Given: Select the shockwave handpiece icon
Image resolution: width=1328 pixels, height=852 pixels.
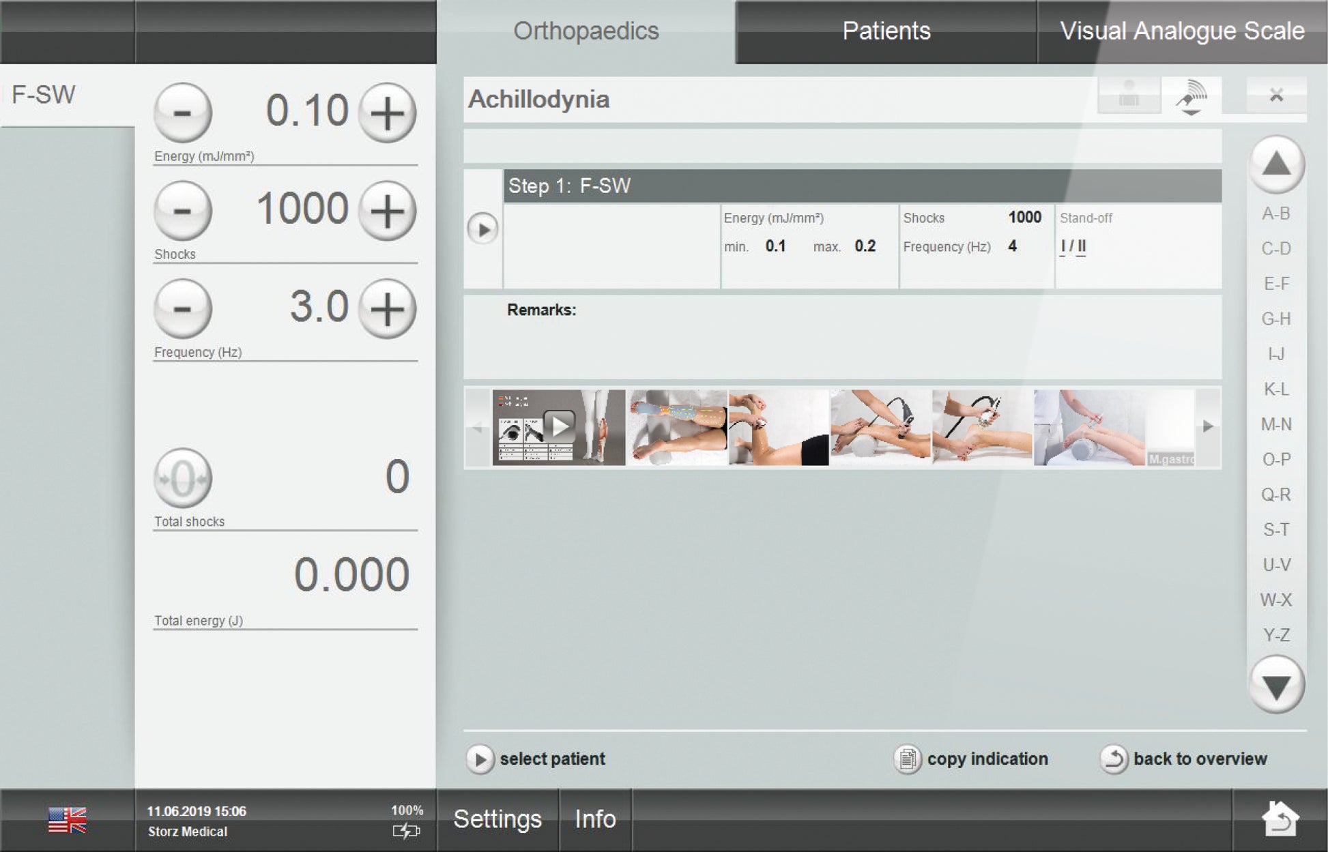Looking at the screenshot, I should click(1192, 96).
